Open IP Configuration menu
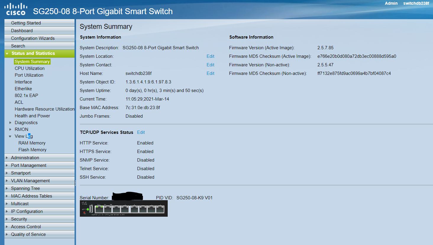 point(40,211)
